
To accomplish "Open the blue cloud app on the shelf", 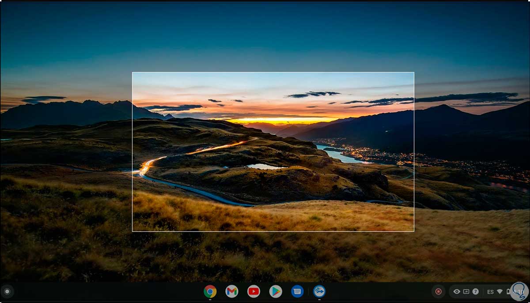I will click(319, 291).
